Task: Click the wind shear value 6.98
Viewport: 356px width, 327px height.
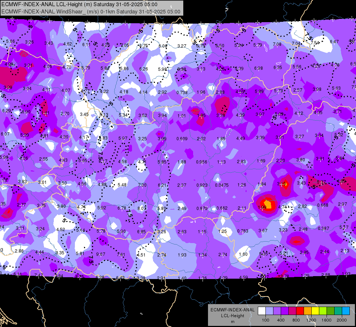Action: point(259,68)
